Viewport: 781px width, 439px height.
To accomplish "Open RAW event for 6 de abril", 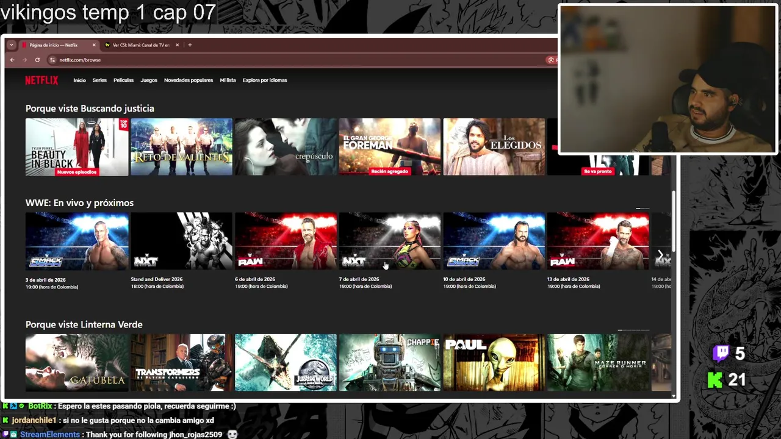I will point(286,241).
